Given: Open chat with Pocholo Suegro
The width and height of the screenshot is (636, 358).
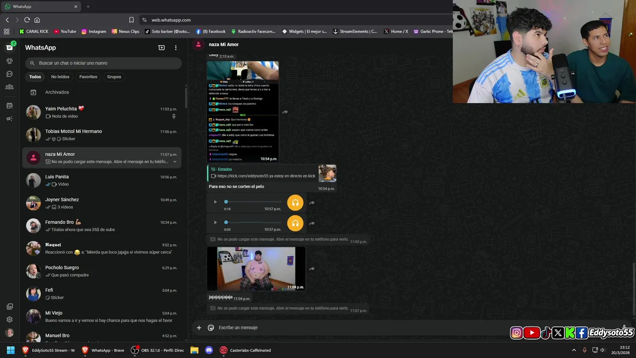Looking at the screenshot, I should click(102, 271).
